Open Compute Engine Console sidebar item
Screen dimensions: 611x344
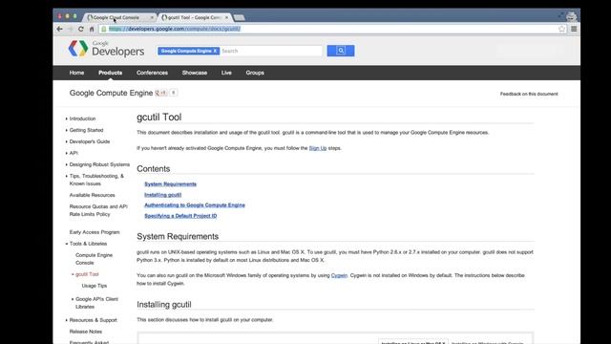click(94, 259)
